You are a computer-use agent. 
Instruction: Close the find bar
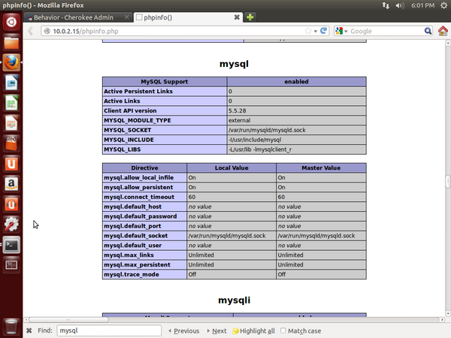click(29, 330)
